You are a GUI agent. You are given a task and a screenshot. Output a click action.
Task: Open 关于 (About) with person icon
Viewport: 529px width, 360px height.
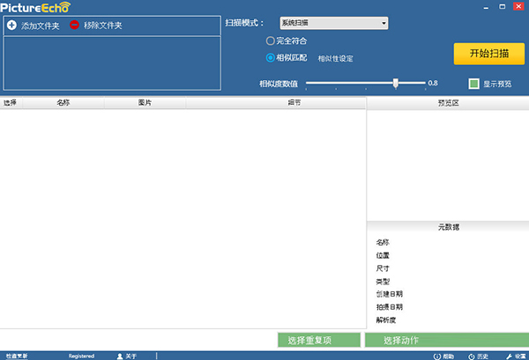(126, 356)
